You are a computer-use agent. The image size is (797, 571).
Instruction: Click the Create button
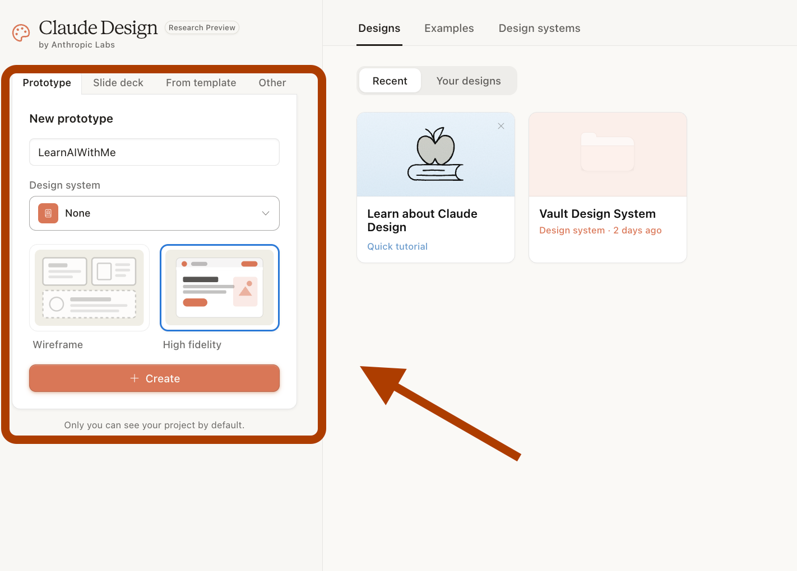(x=154, y=378)
